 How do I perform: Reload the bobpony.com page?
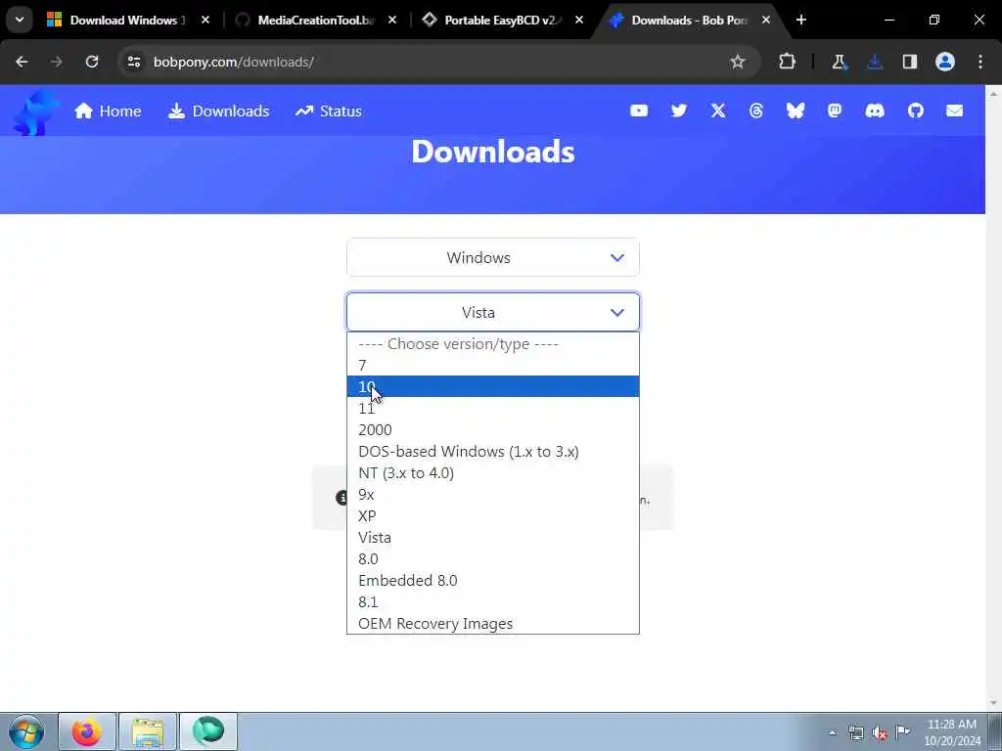(92, 62)
